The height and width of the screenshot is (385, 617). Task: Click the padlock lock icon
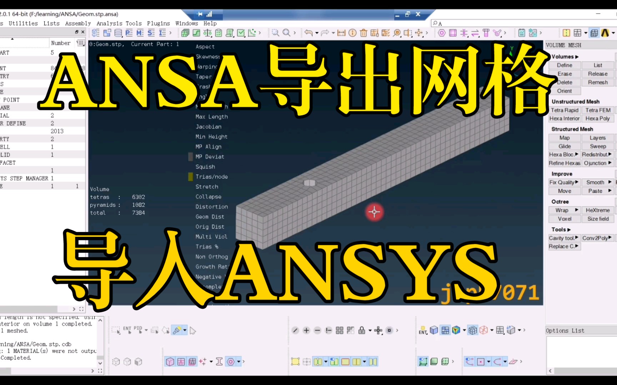click(x=362, y=330)
